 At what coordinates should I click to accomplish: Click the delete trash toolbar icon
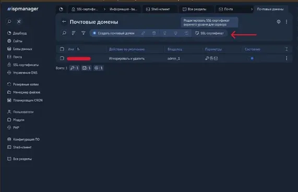tap(154, 33)
